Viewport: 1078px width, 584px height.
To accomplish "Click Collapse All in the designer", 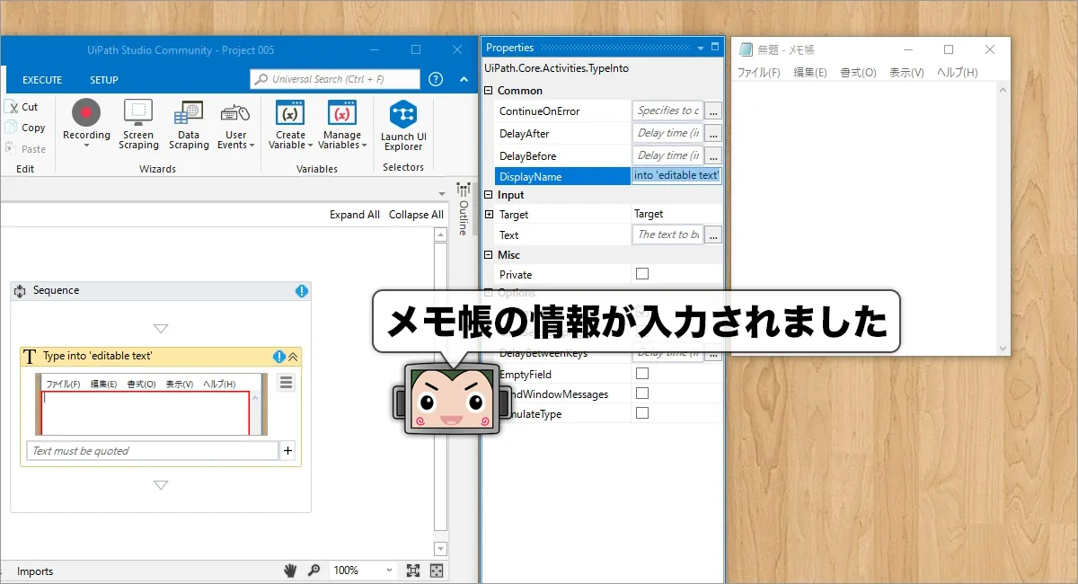I will tap(416, 215).
